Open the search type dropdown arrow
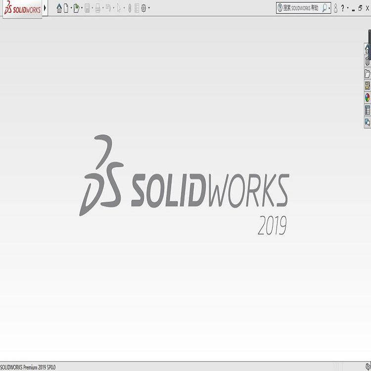371x371 pixels. (x=329, y=8)
